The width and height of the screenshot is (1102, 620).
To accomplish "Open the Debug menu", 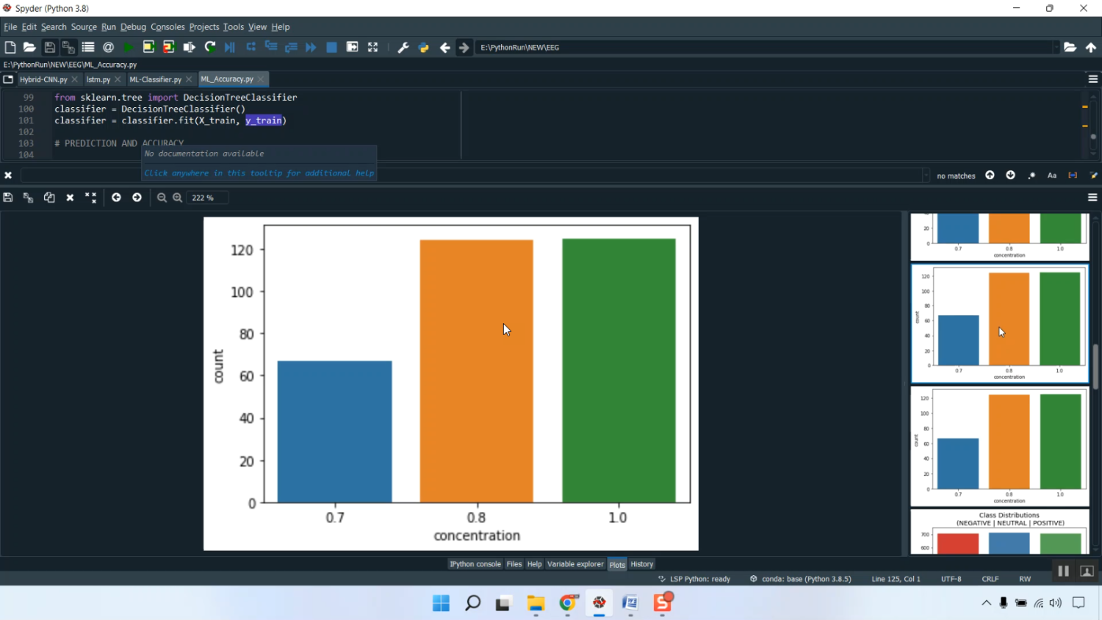I will 133,27.
